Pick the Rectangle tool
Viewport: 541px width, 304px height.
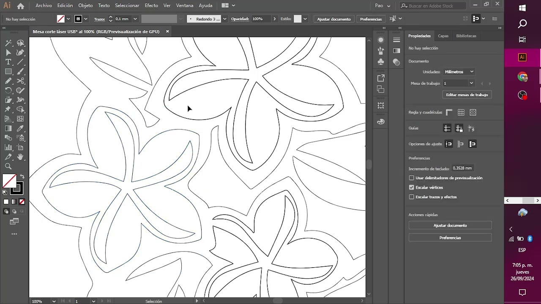8,72
